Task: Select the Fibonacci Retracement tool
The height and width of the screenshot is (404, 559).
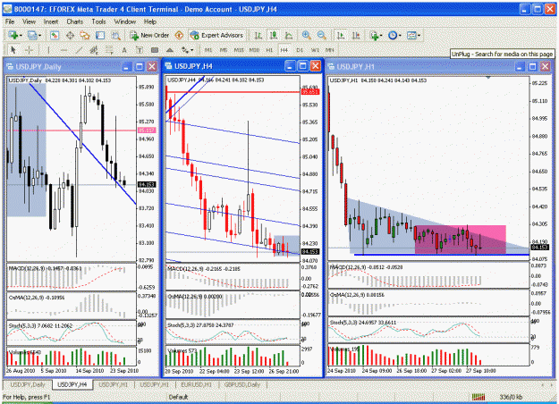Action: 109,50
